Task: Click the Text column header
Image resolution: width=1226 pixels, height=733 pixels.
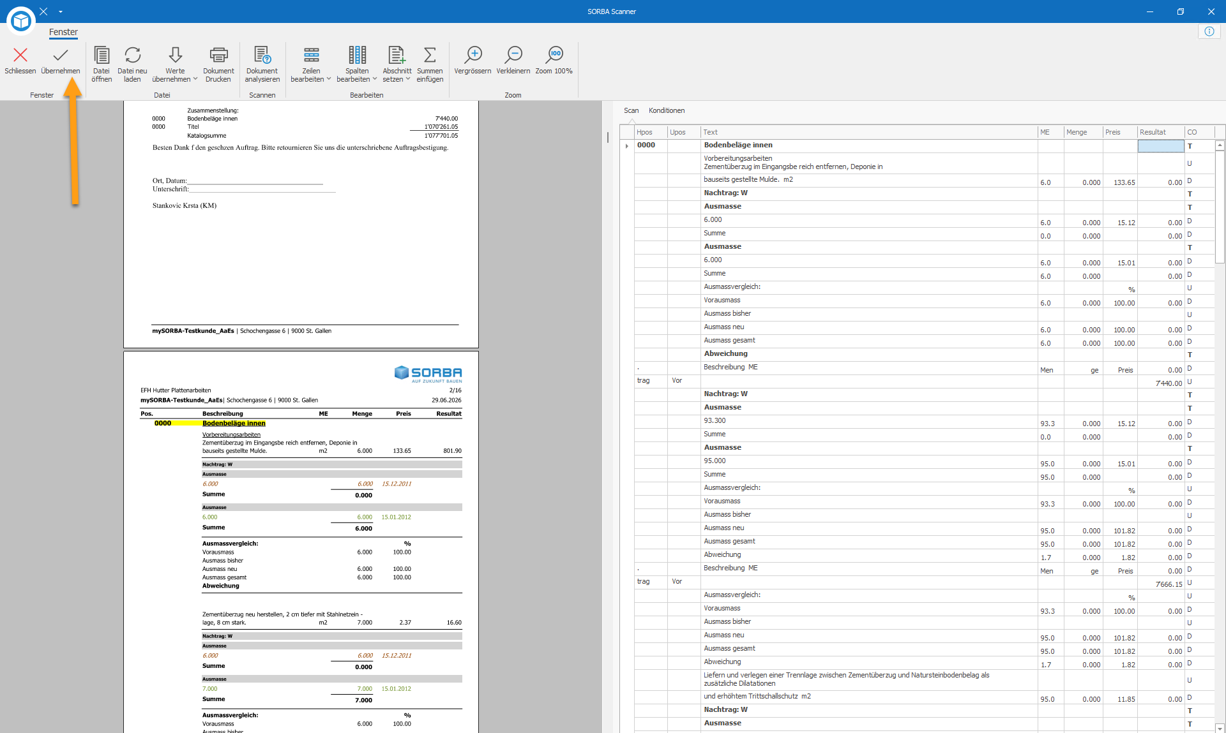Action: pos(869,132)
